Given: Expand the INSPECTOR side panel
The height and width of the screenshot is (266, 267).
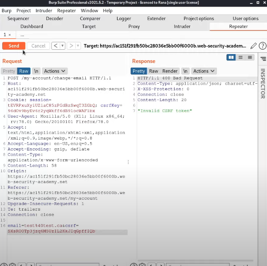Looking at the screenshot, I should (263, 84).
